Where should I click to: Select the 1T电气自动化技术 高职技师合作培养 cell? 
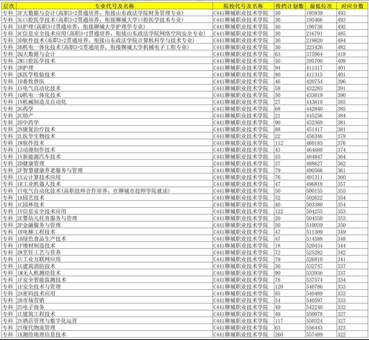point(114,190)
